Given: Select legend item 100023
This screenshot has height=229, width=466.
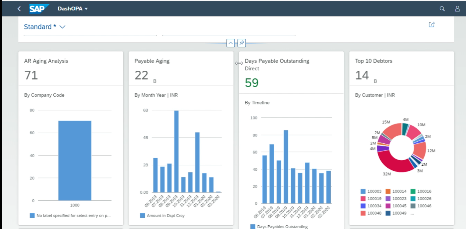Looking at the screenshot, I should click(x=396, y=199).
